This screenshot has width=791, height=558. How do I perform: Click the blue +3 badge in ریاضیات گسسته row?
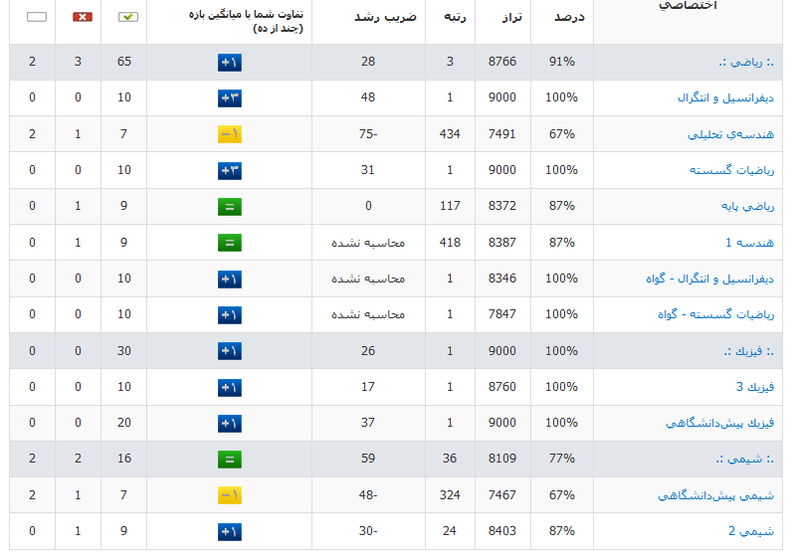click(230, 170)
